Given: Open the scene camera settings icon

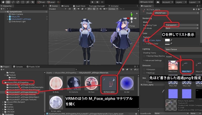Looking at the screenshot, I should [104, 9].
